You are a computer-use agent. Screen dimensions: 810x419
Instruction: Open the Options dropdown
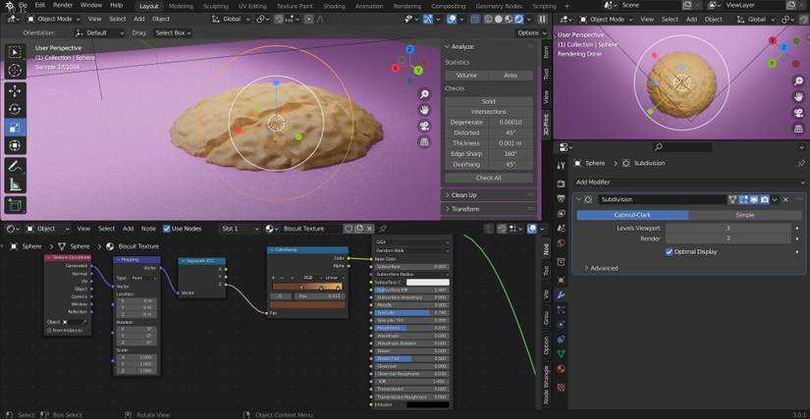coord(531,33)
